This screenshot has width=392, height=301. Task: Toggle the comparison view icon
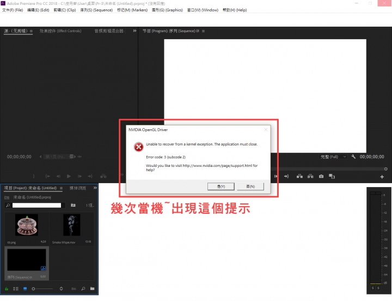tap(332, 176)
